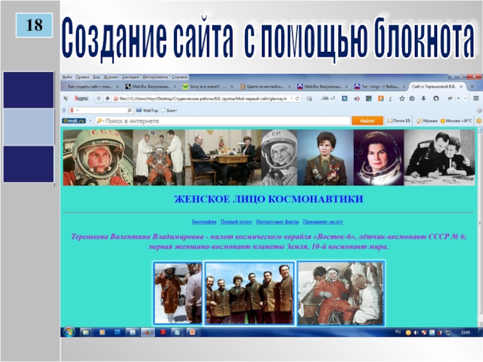Open Музыка in the mail.ru toolbar
The width and height of the screenshot is (483, 362).
[427, 121]
